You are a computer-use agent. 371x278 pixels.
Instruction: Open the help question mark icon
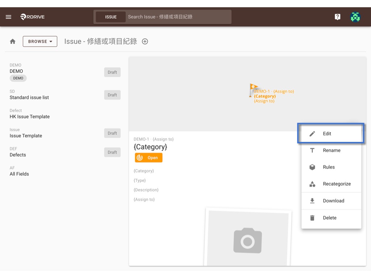(337, 17)
